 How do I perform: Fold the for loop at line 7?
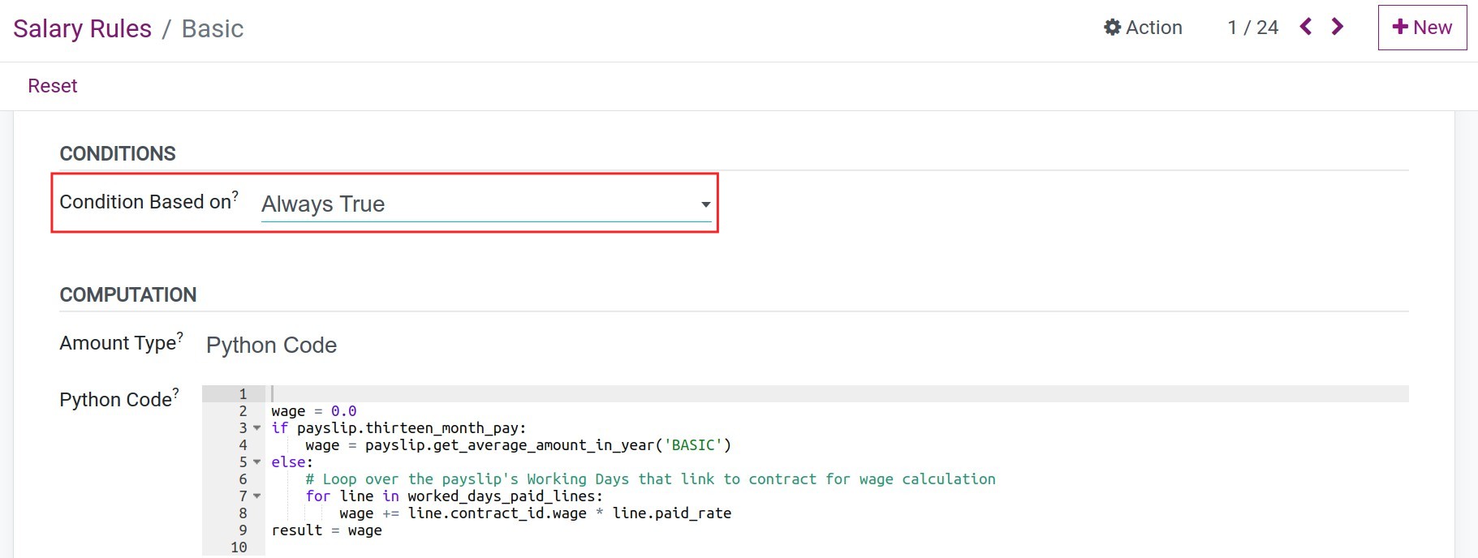click(x=257, y=496)
